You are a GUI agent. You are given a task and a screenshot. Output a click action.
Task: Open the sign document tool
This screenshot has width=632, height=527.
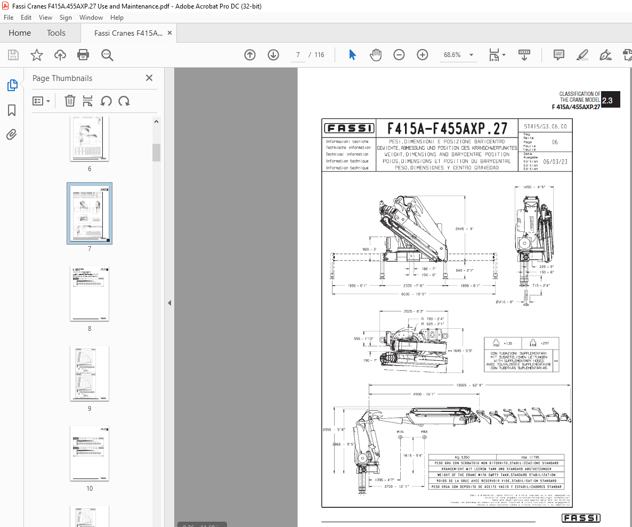coord(605,55)
